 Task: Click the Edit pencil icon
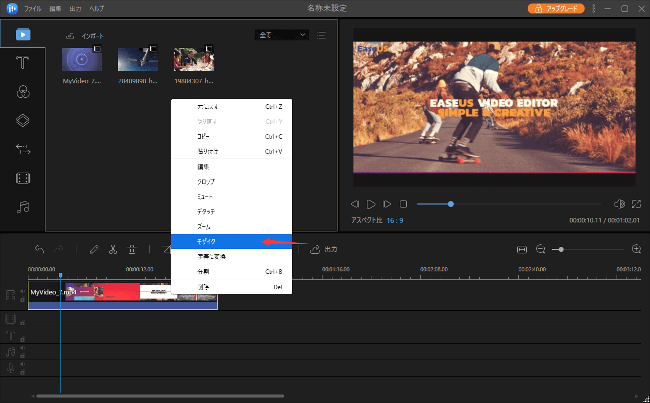[x=94, y=249]
